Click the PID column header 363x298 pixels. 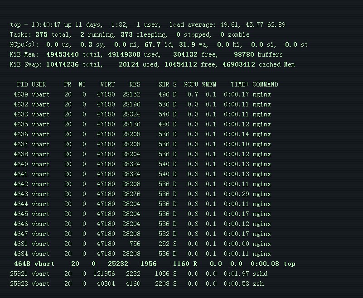[22, 84]
